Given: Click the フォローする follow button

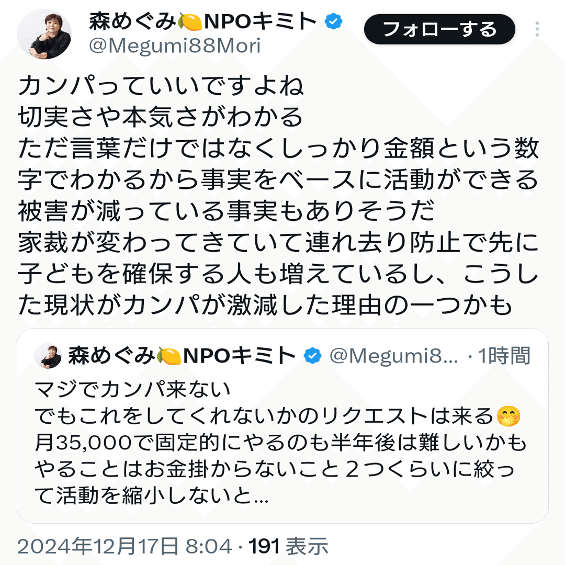Looking at the screenshot, I should pyautogui.click(x=439, y=29).
